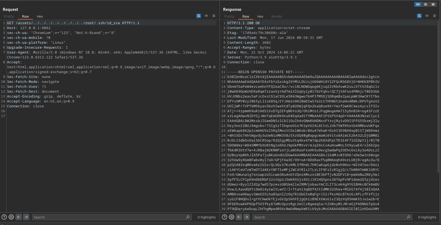Select Raw tab in Response panel
The width and height of the screenshot is (441, 225).
click(246, 17)
